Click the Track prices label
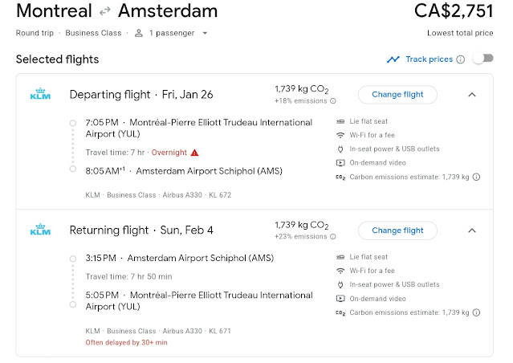Screen dimensions: 513x363 [430, 59]
